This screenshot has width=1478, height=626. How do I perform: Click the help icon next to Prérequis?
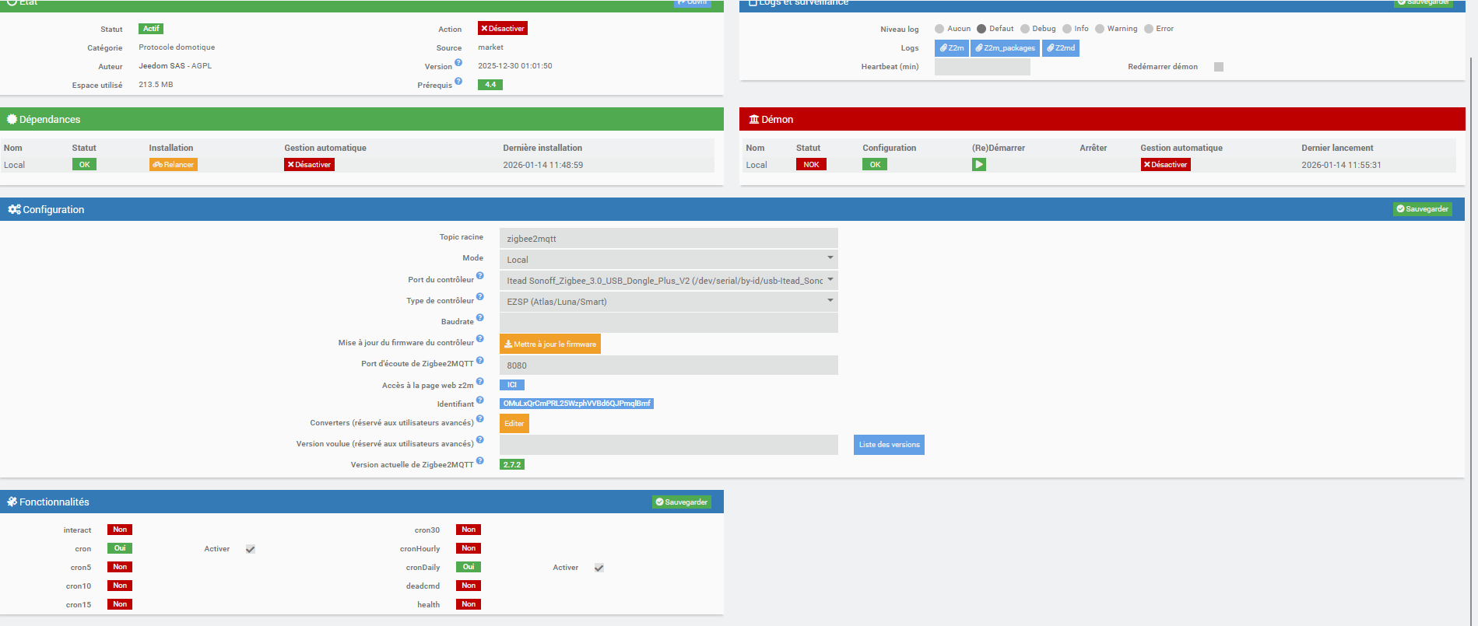click(x=458, y=81)
